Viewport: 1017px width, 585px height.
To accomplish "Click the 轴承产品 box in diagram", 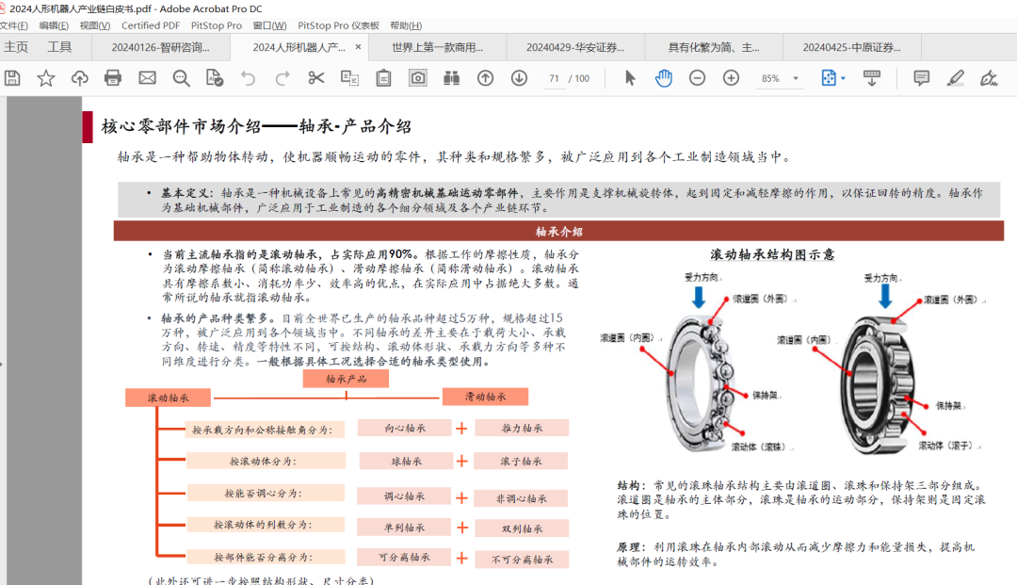I will click(346, 379).
